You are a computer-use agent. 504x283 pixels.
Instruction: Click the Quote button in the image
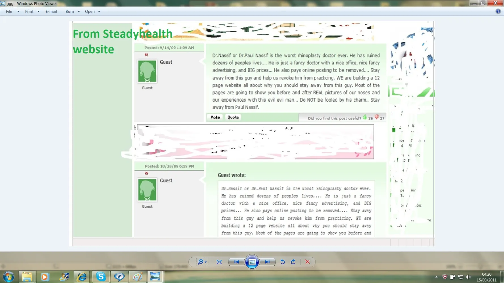coord(233,117)
